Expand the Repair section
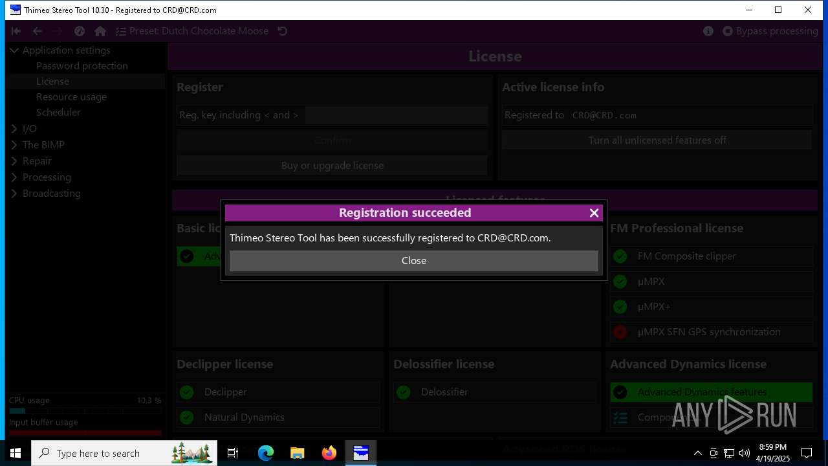828x466 pixels. pyautogui.click(x=14, y=161)
